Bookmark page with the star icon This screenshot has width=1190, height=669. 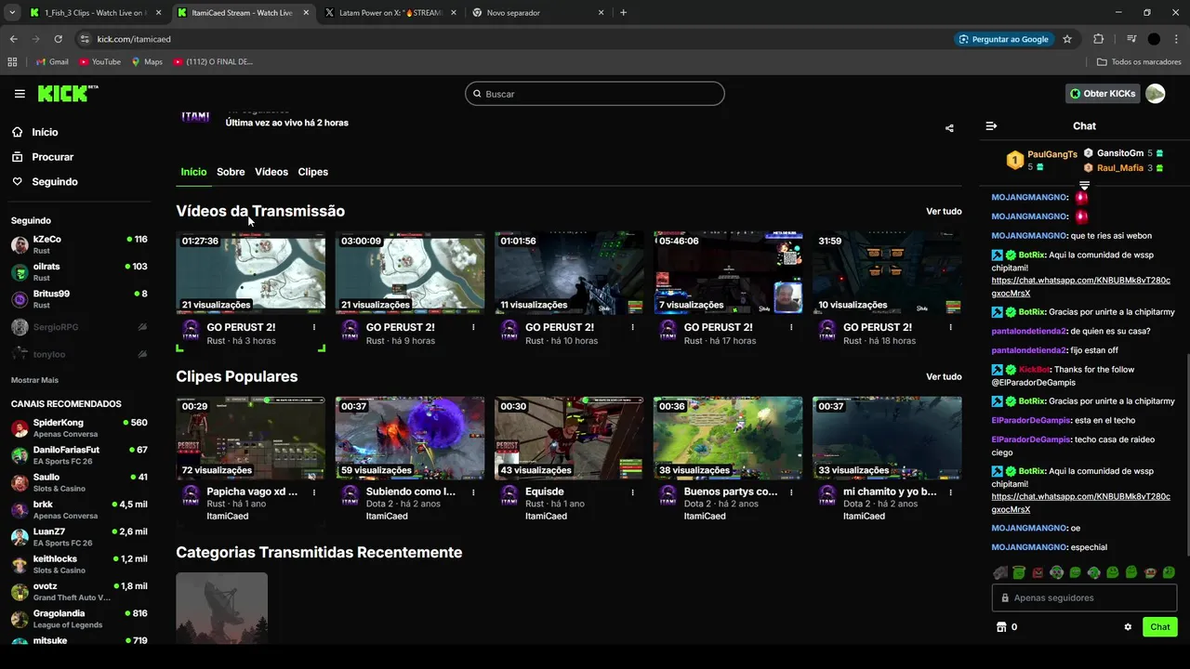(x=1067, y=39)
